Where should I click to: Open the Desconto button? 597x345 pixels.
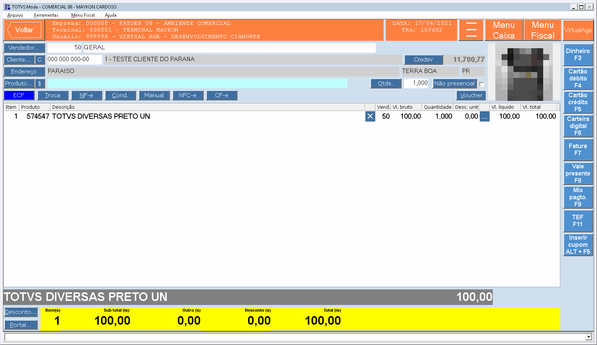click(21, 312)
